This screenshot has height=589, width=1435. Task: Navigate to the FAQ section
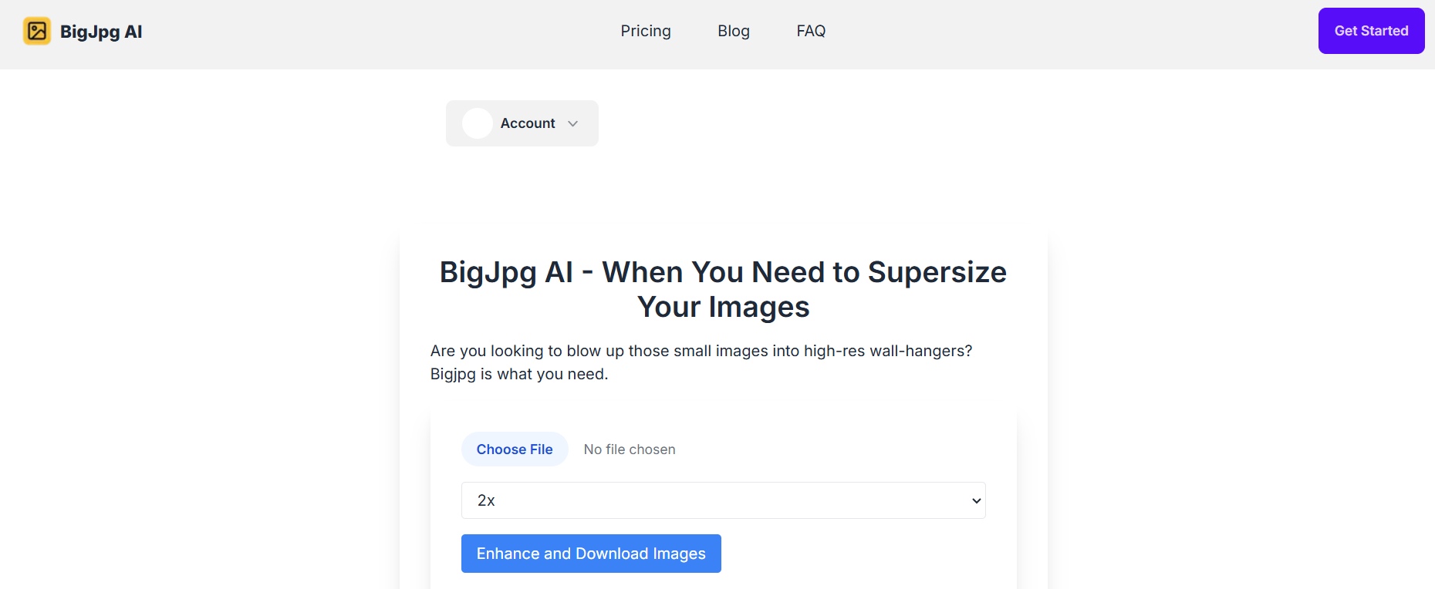pyautogui.click(x=811, y=31)
